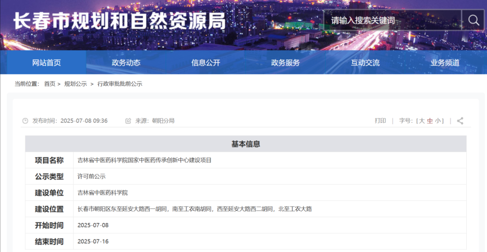Image resolution: width=487 pixels, height=252 pixels.
Task: Click the search magnifier icon
Action: [x=473, y=20]
